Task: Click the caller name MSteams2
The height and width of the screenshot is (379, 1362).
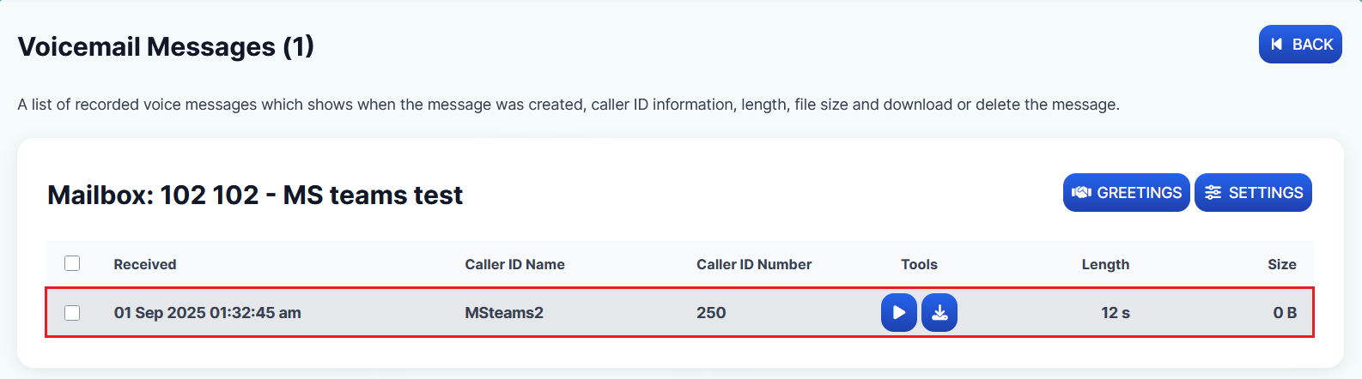Action: (504, 313)
